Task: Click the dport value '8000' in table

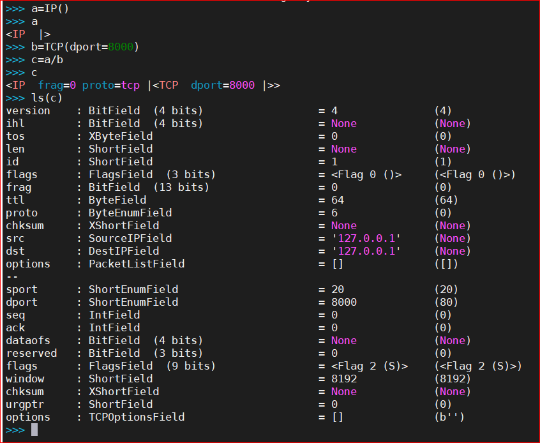Action: point(344,302)
